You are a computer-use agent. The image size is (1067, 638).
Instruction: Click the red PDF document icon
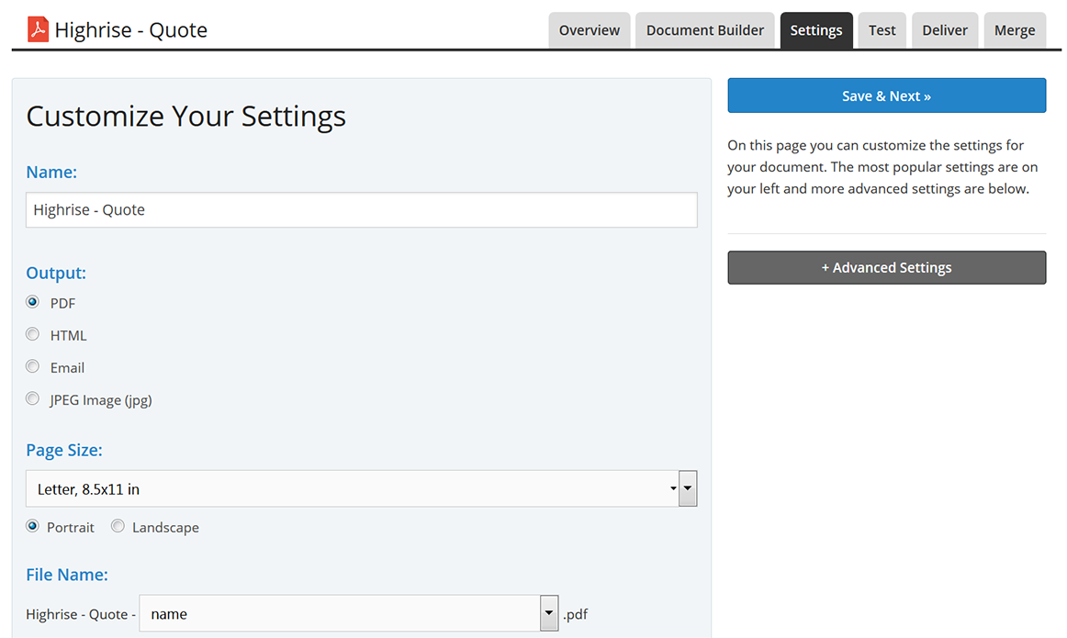(38, 30)
